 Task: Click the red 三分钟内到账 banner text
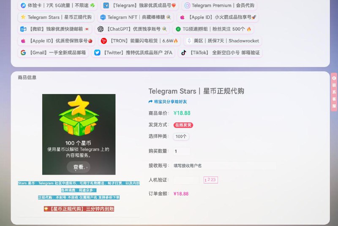pos(79,209)
